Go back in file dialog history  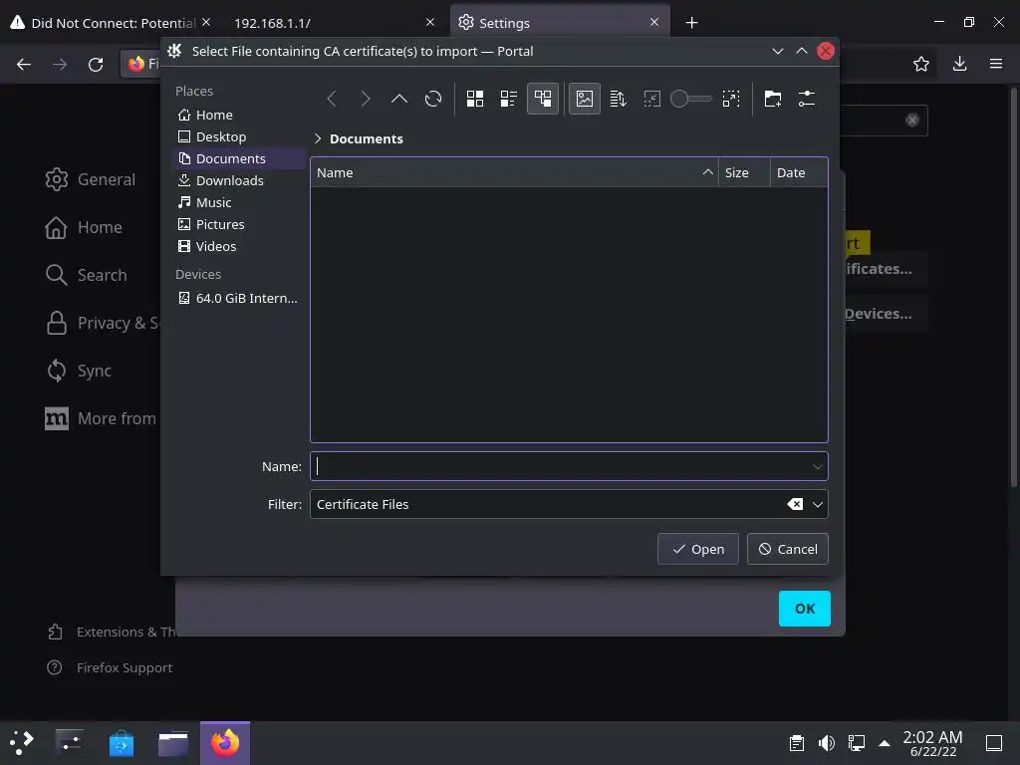coord(332,99)
